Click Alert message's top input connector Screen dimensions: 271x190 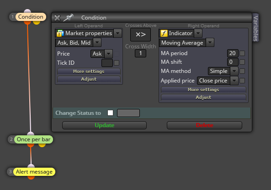31,166
